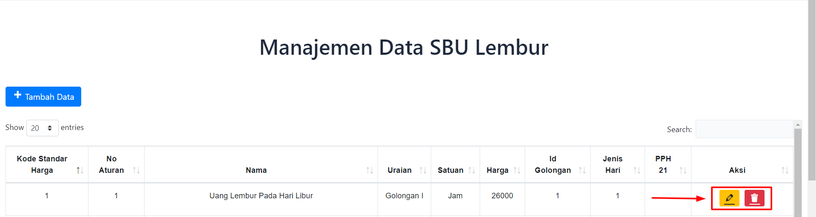The height and width of the screenshot is (217, 816).
Task: Click the plus icon on Tambah Data
Action: tap(17, 95)
